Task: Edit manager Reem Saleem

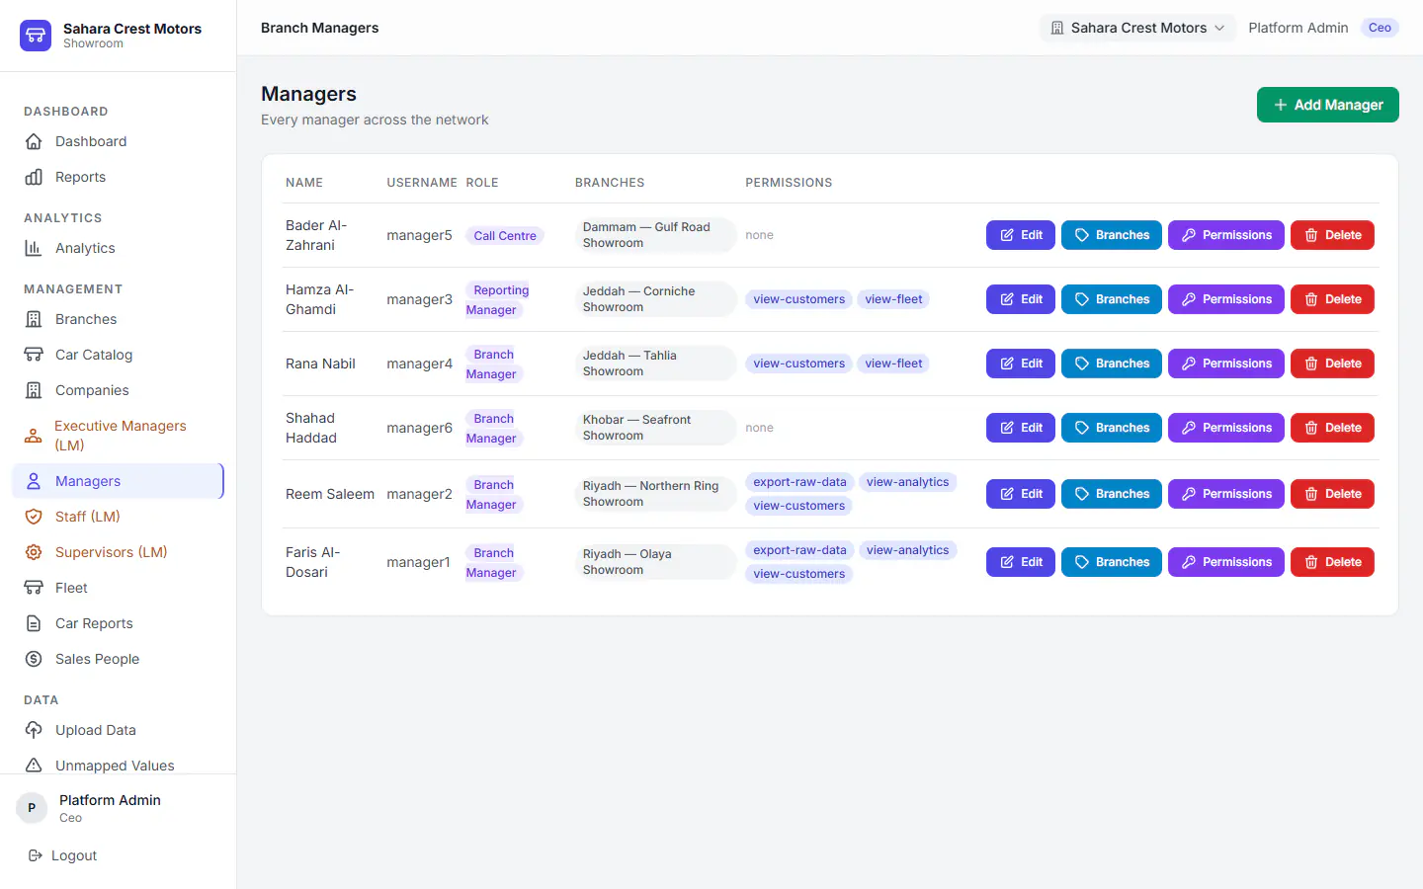Action: [1021, 494]
